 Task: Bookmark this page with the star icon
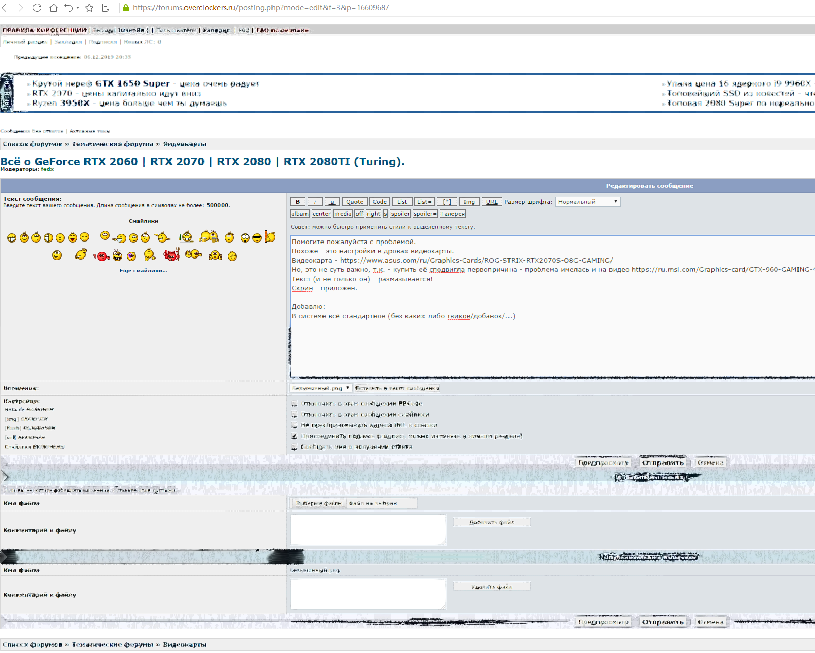(89, 8)
